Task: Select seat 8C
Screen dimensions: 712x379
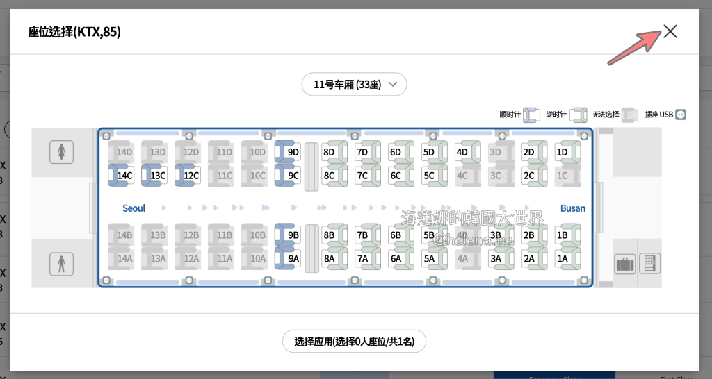Action: pyautogui.click(x=334, y=176)
